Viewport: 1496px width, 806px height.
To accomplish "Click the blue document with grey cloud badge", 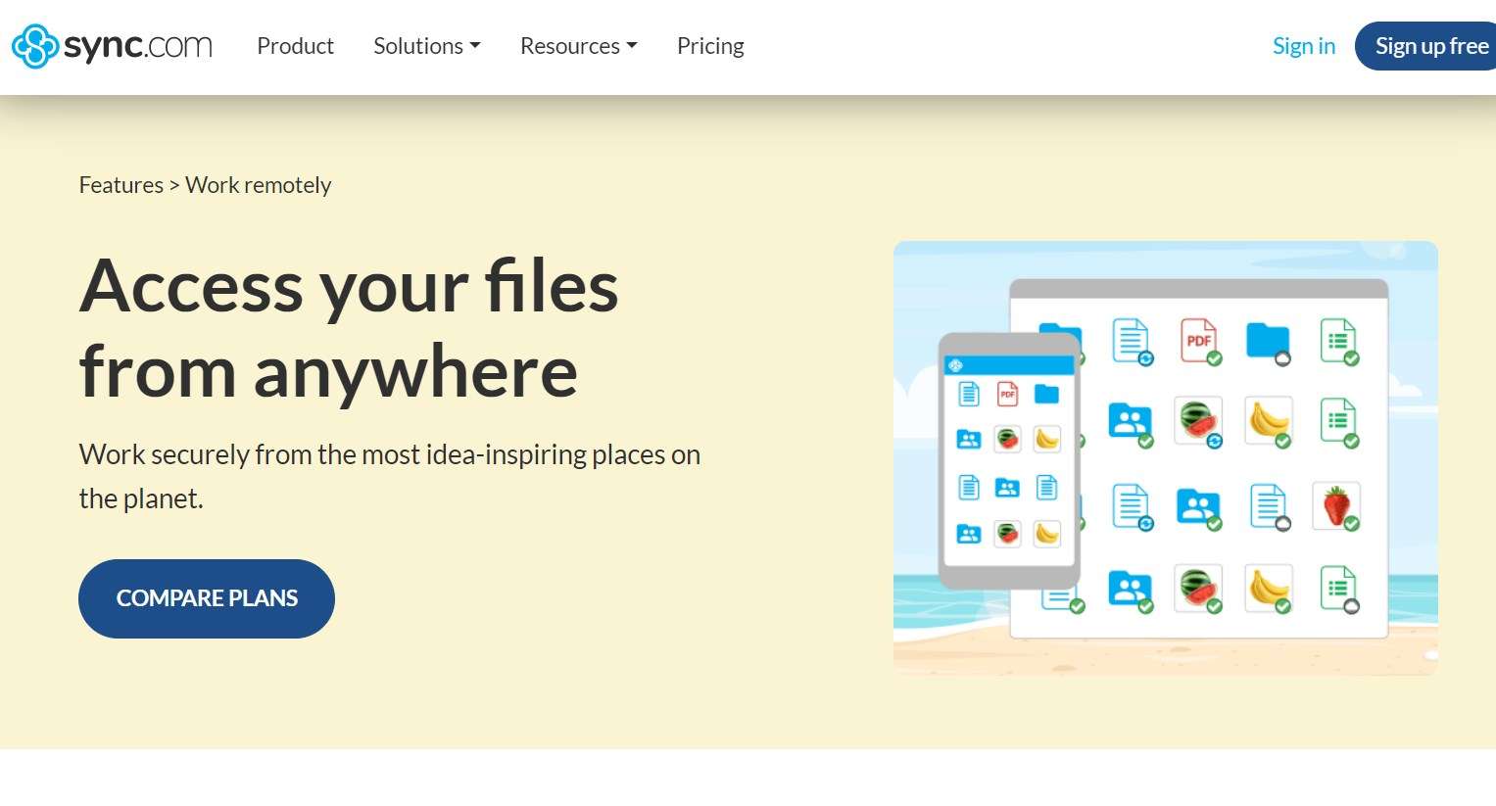I will [x=1269, y=506].
